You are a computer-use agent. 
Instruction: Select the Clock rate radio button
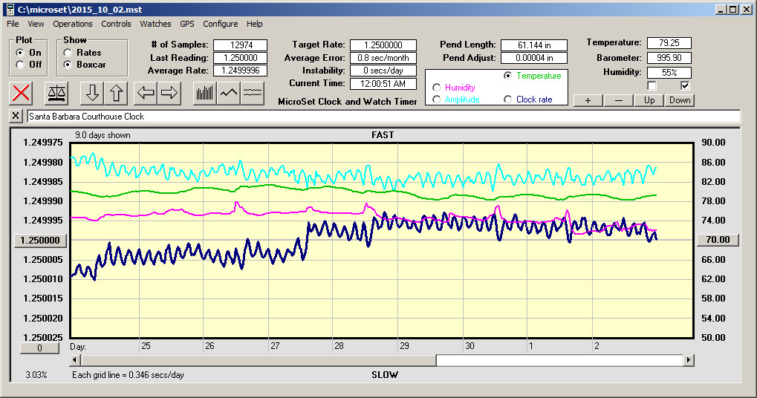pyautogui.click(x=507, y=99)
